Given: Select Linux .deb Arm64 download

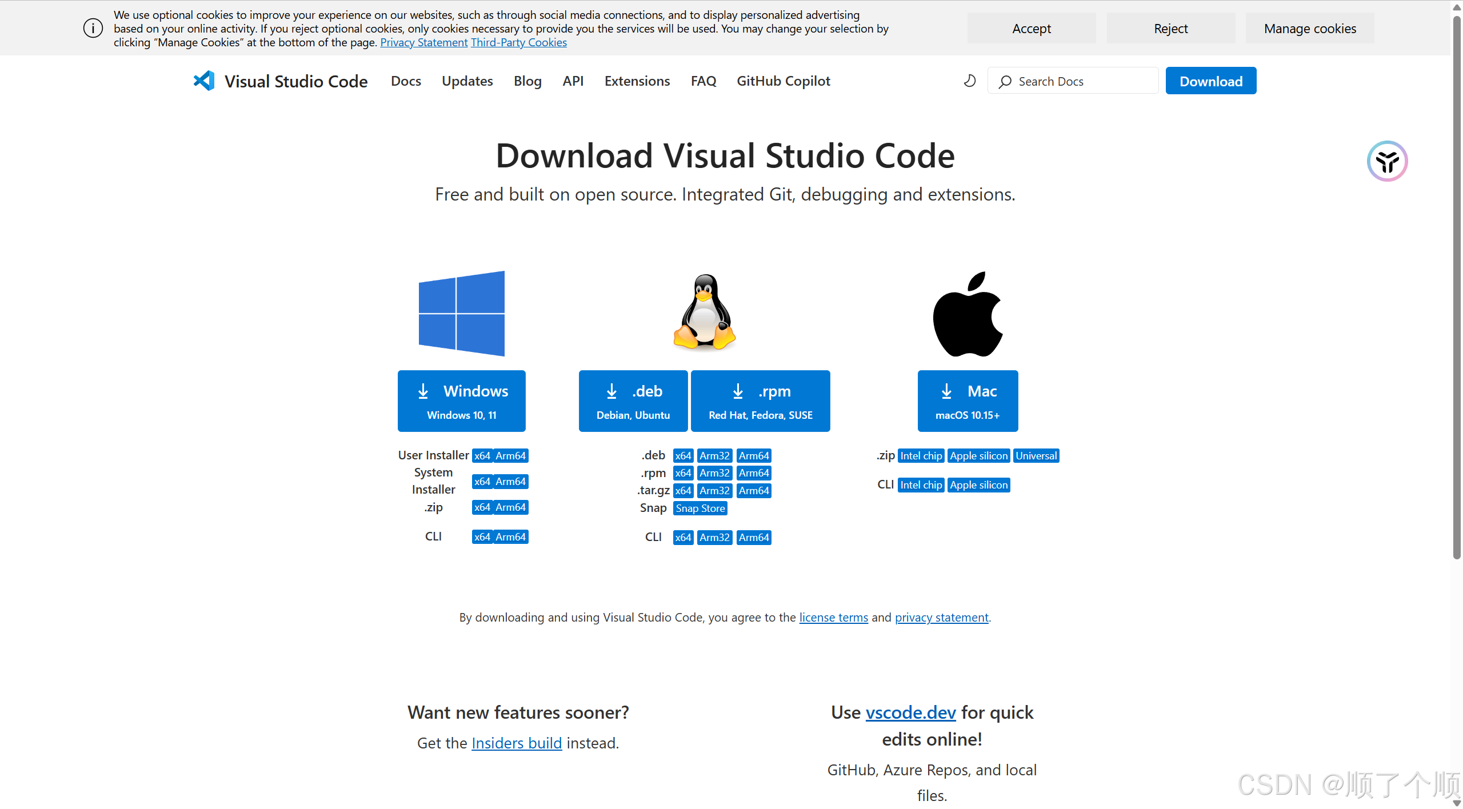Looking at the screenshot, I should pyautogui.click(x=754, y=455).
